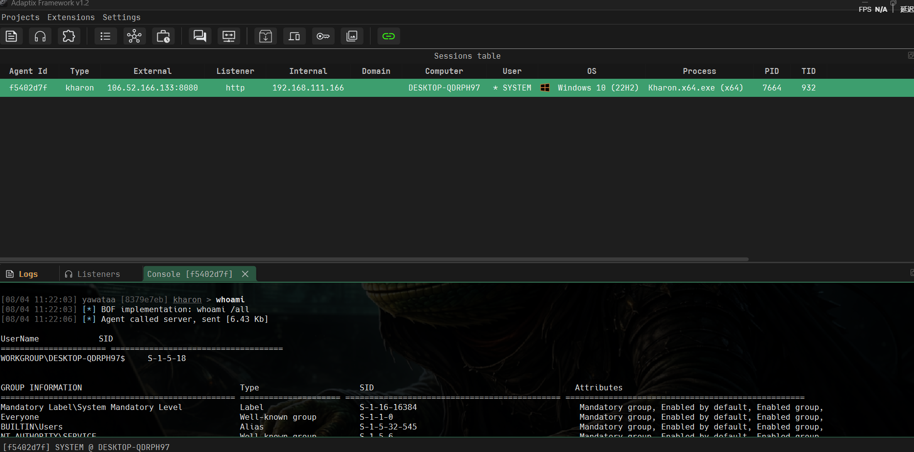Viewport: 914px width, 452px height.
Task: Click the whoami command in console output
Action: [230, 300]
